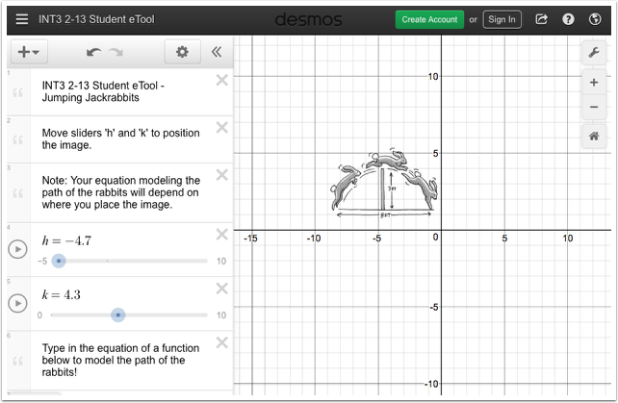The width and height of the screenshot is (618, 403).
Task: Zoom in on the graph
Action: [x=594, y=83]
